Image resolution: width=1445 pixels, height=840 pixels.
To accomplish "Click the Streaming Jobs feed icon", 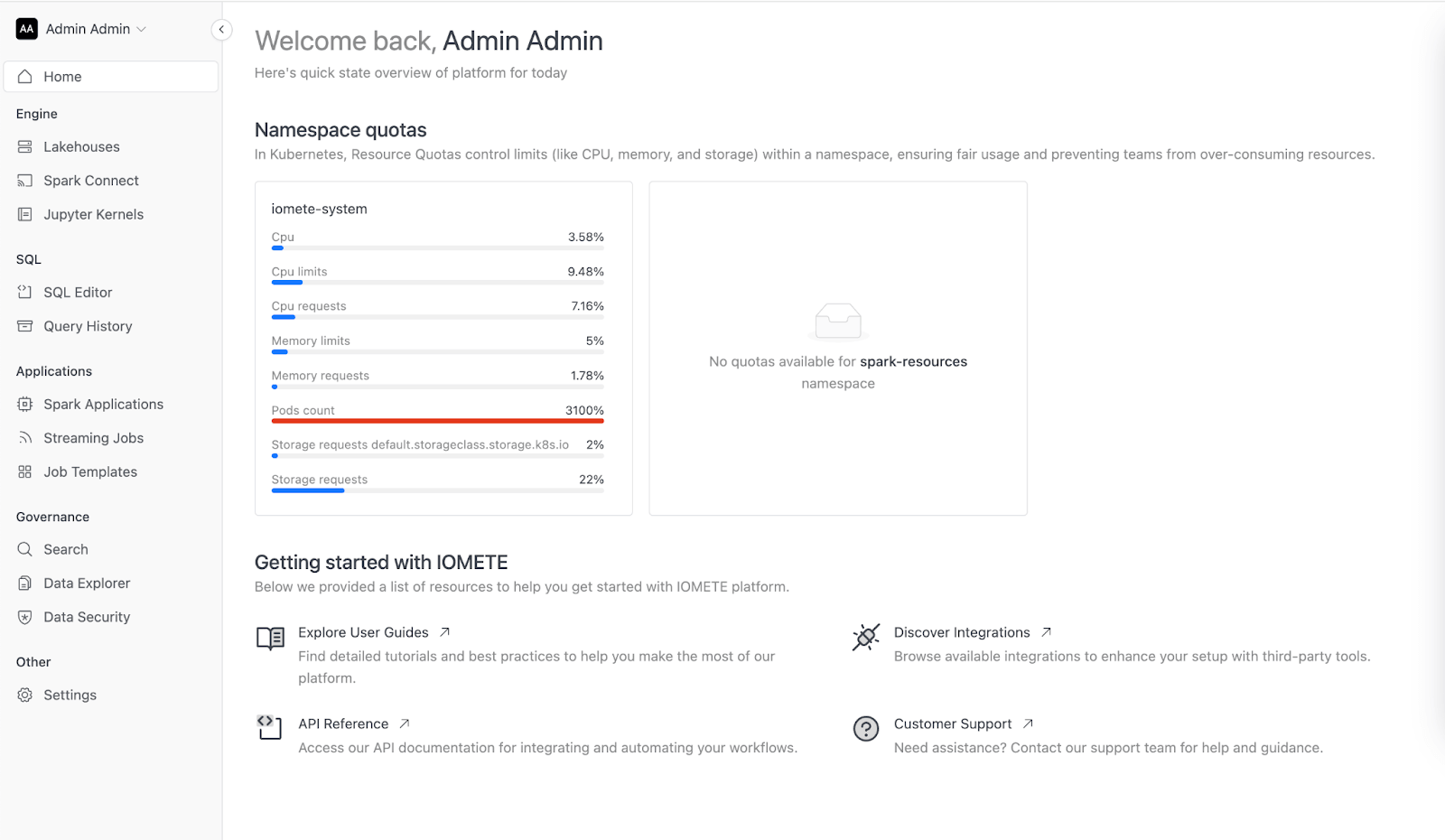I will [25, 438].
